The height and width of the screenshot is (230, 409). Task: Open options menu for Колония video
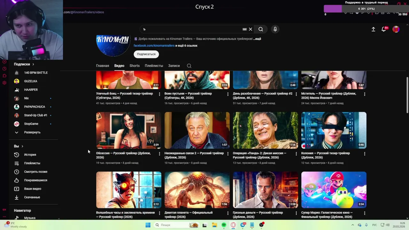pyautogui.click(x=365, y=154)
